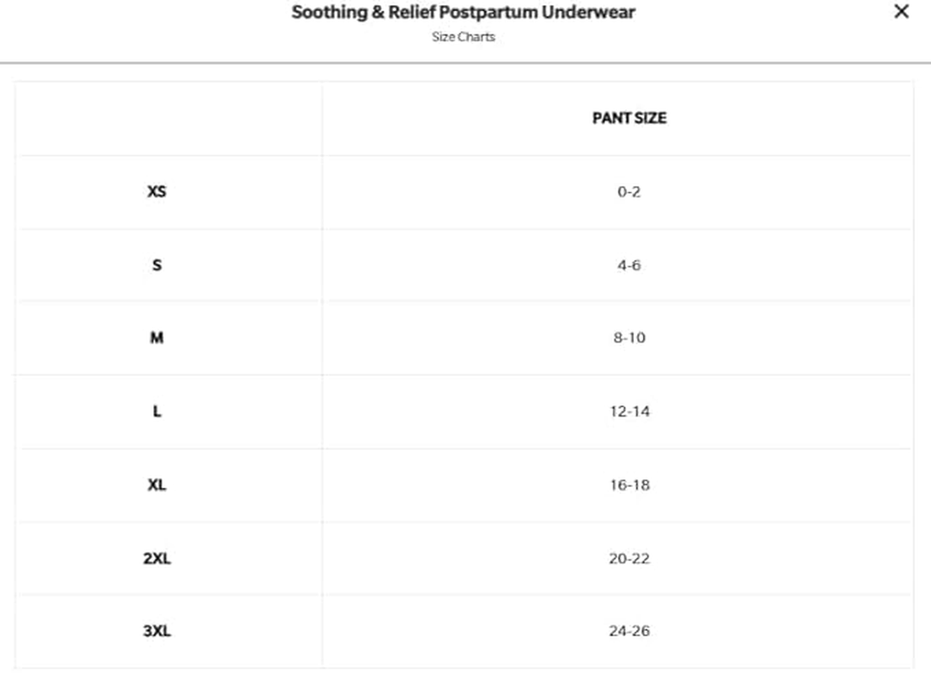Image resolution: width=931 pixels, height=673 pixels.
Task: Select the XS size label
Action: [x=157, y=192]
